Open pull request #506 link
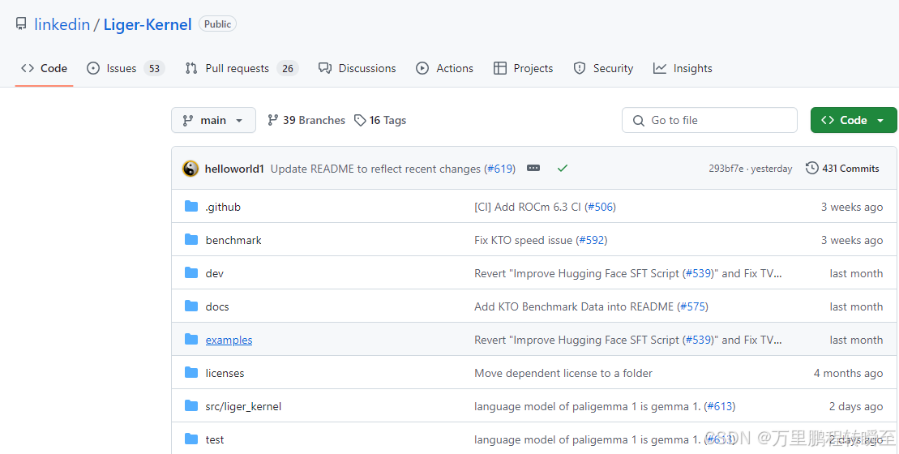The height and width of the screenshot is (454, 899). coord(601,207)
